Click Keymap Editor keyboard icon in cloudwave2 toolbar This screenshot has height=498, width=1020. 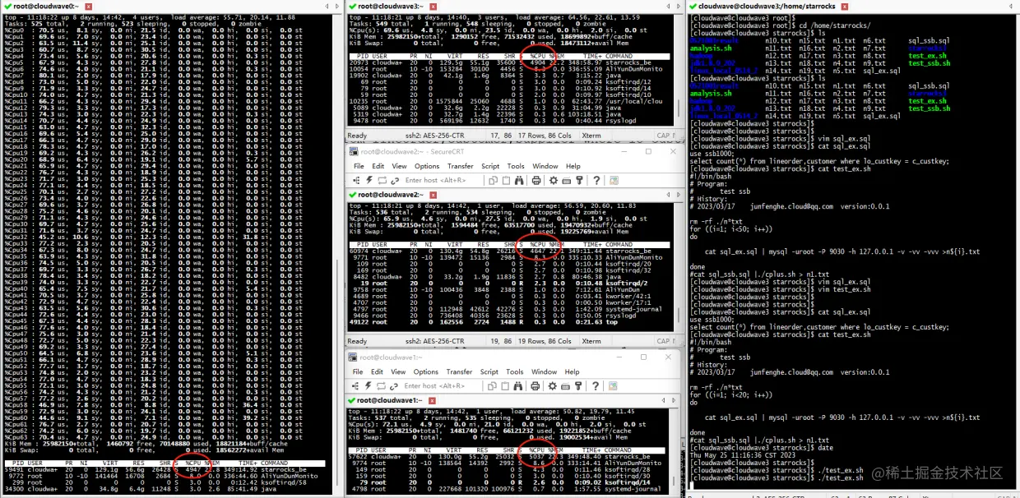[566, 180]
